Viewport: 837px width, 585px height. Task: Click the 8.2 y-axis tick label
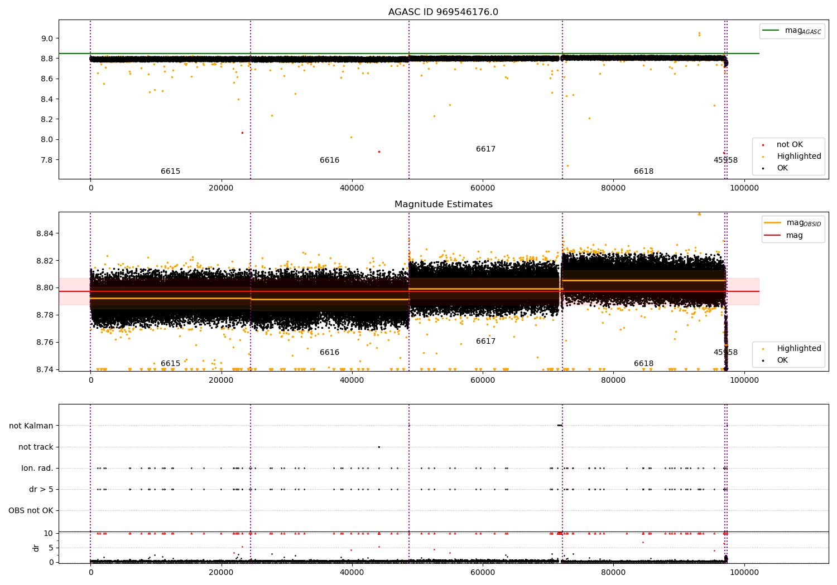pyautogui.click(x=47, y=119)
